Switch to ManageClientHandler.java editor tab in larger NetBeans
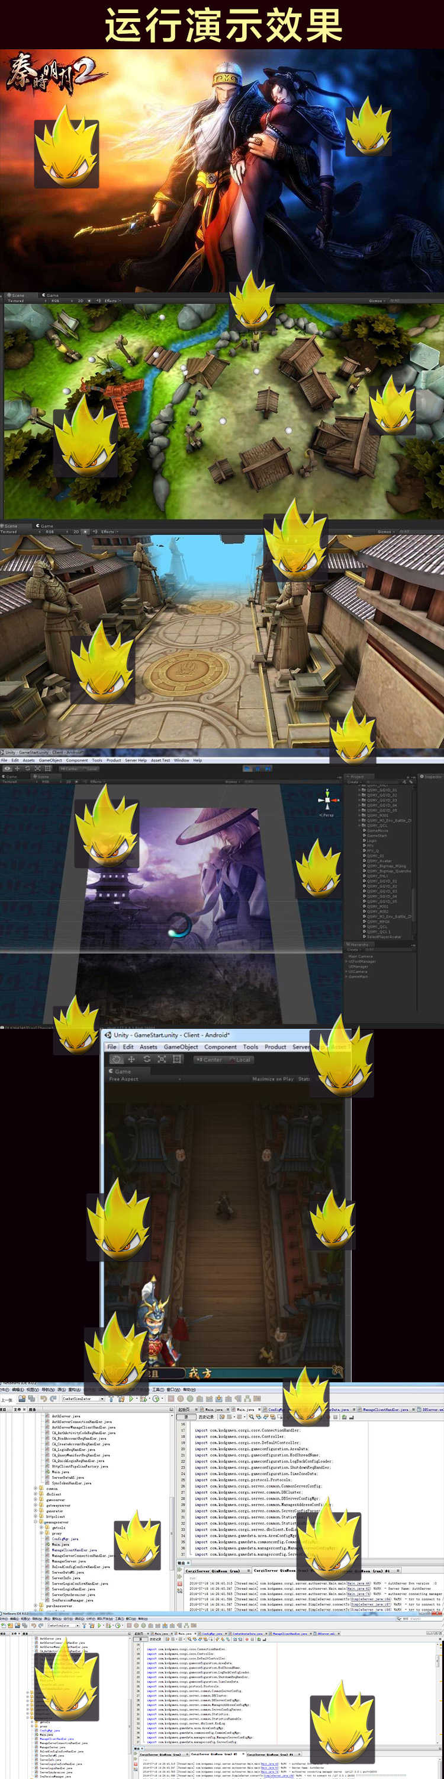The height and width of the screenshot is (1779, 444). (387, 1409)
